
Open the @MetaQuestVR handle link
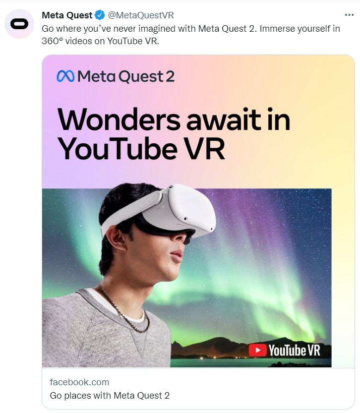click(141, 15)
